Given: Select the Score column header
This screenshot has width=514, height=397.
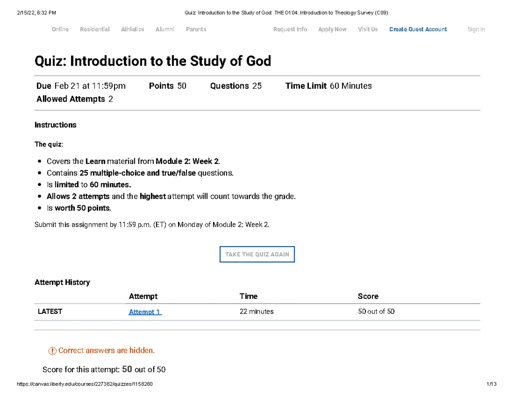Looking at the screenshot, I should [x=368, y=296].
